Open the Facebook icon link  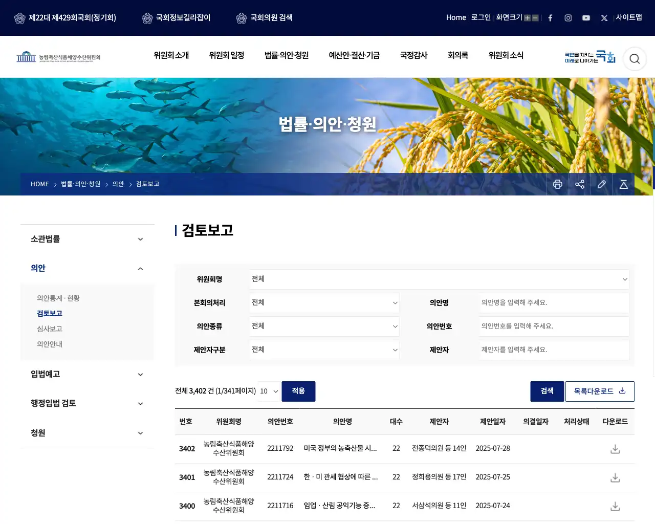tap(550, 18)
